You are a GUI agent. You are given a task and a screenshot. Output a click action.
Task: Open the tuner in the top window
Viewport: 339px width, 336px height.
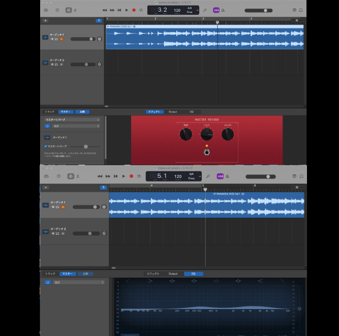point(205,10)
